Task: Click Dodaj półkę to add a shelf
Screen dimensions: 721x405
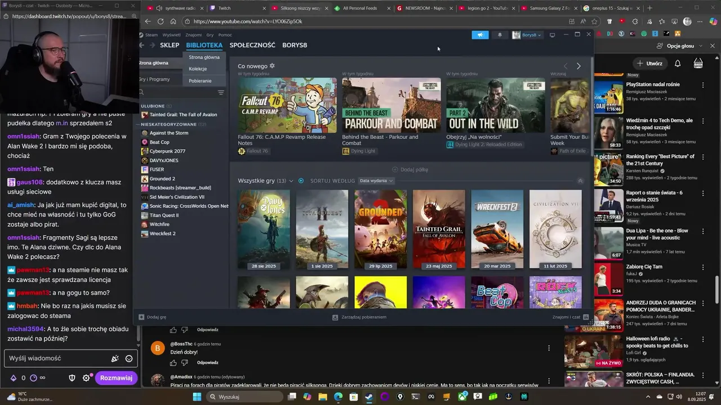Action: click(410, 169)
